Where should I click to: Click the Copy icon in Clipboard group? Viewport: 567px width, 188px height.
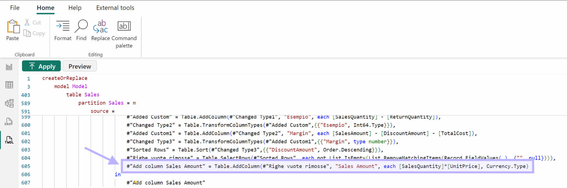(x=27, y=33)
